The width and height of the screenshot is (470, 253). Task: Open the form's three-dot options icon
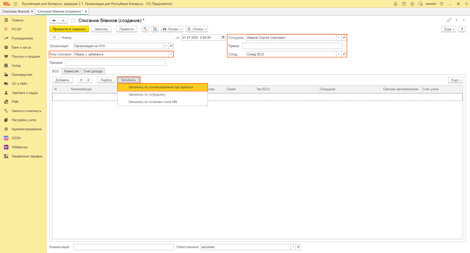(x=456, y=20)
